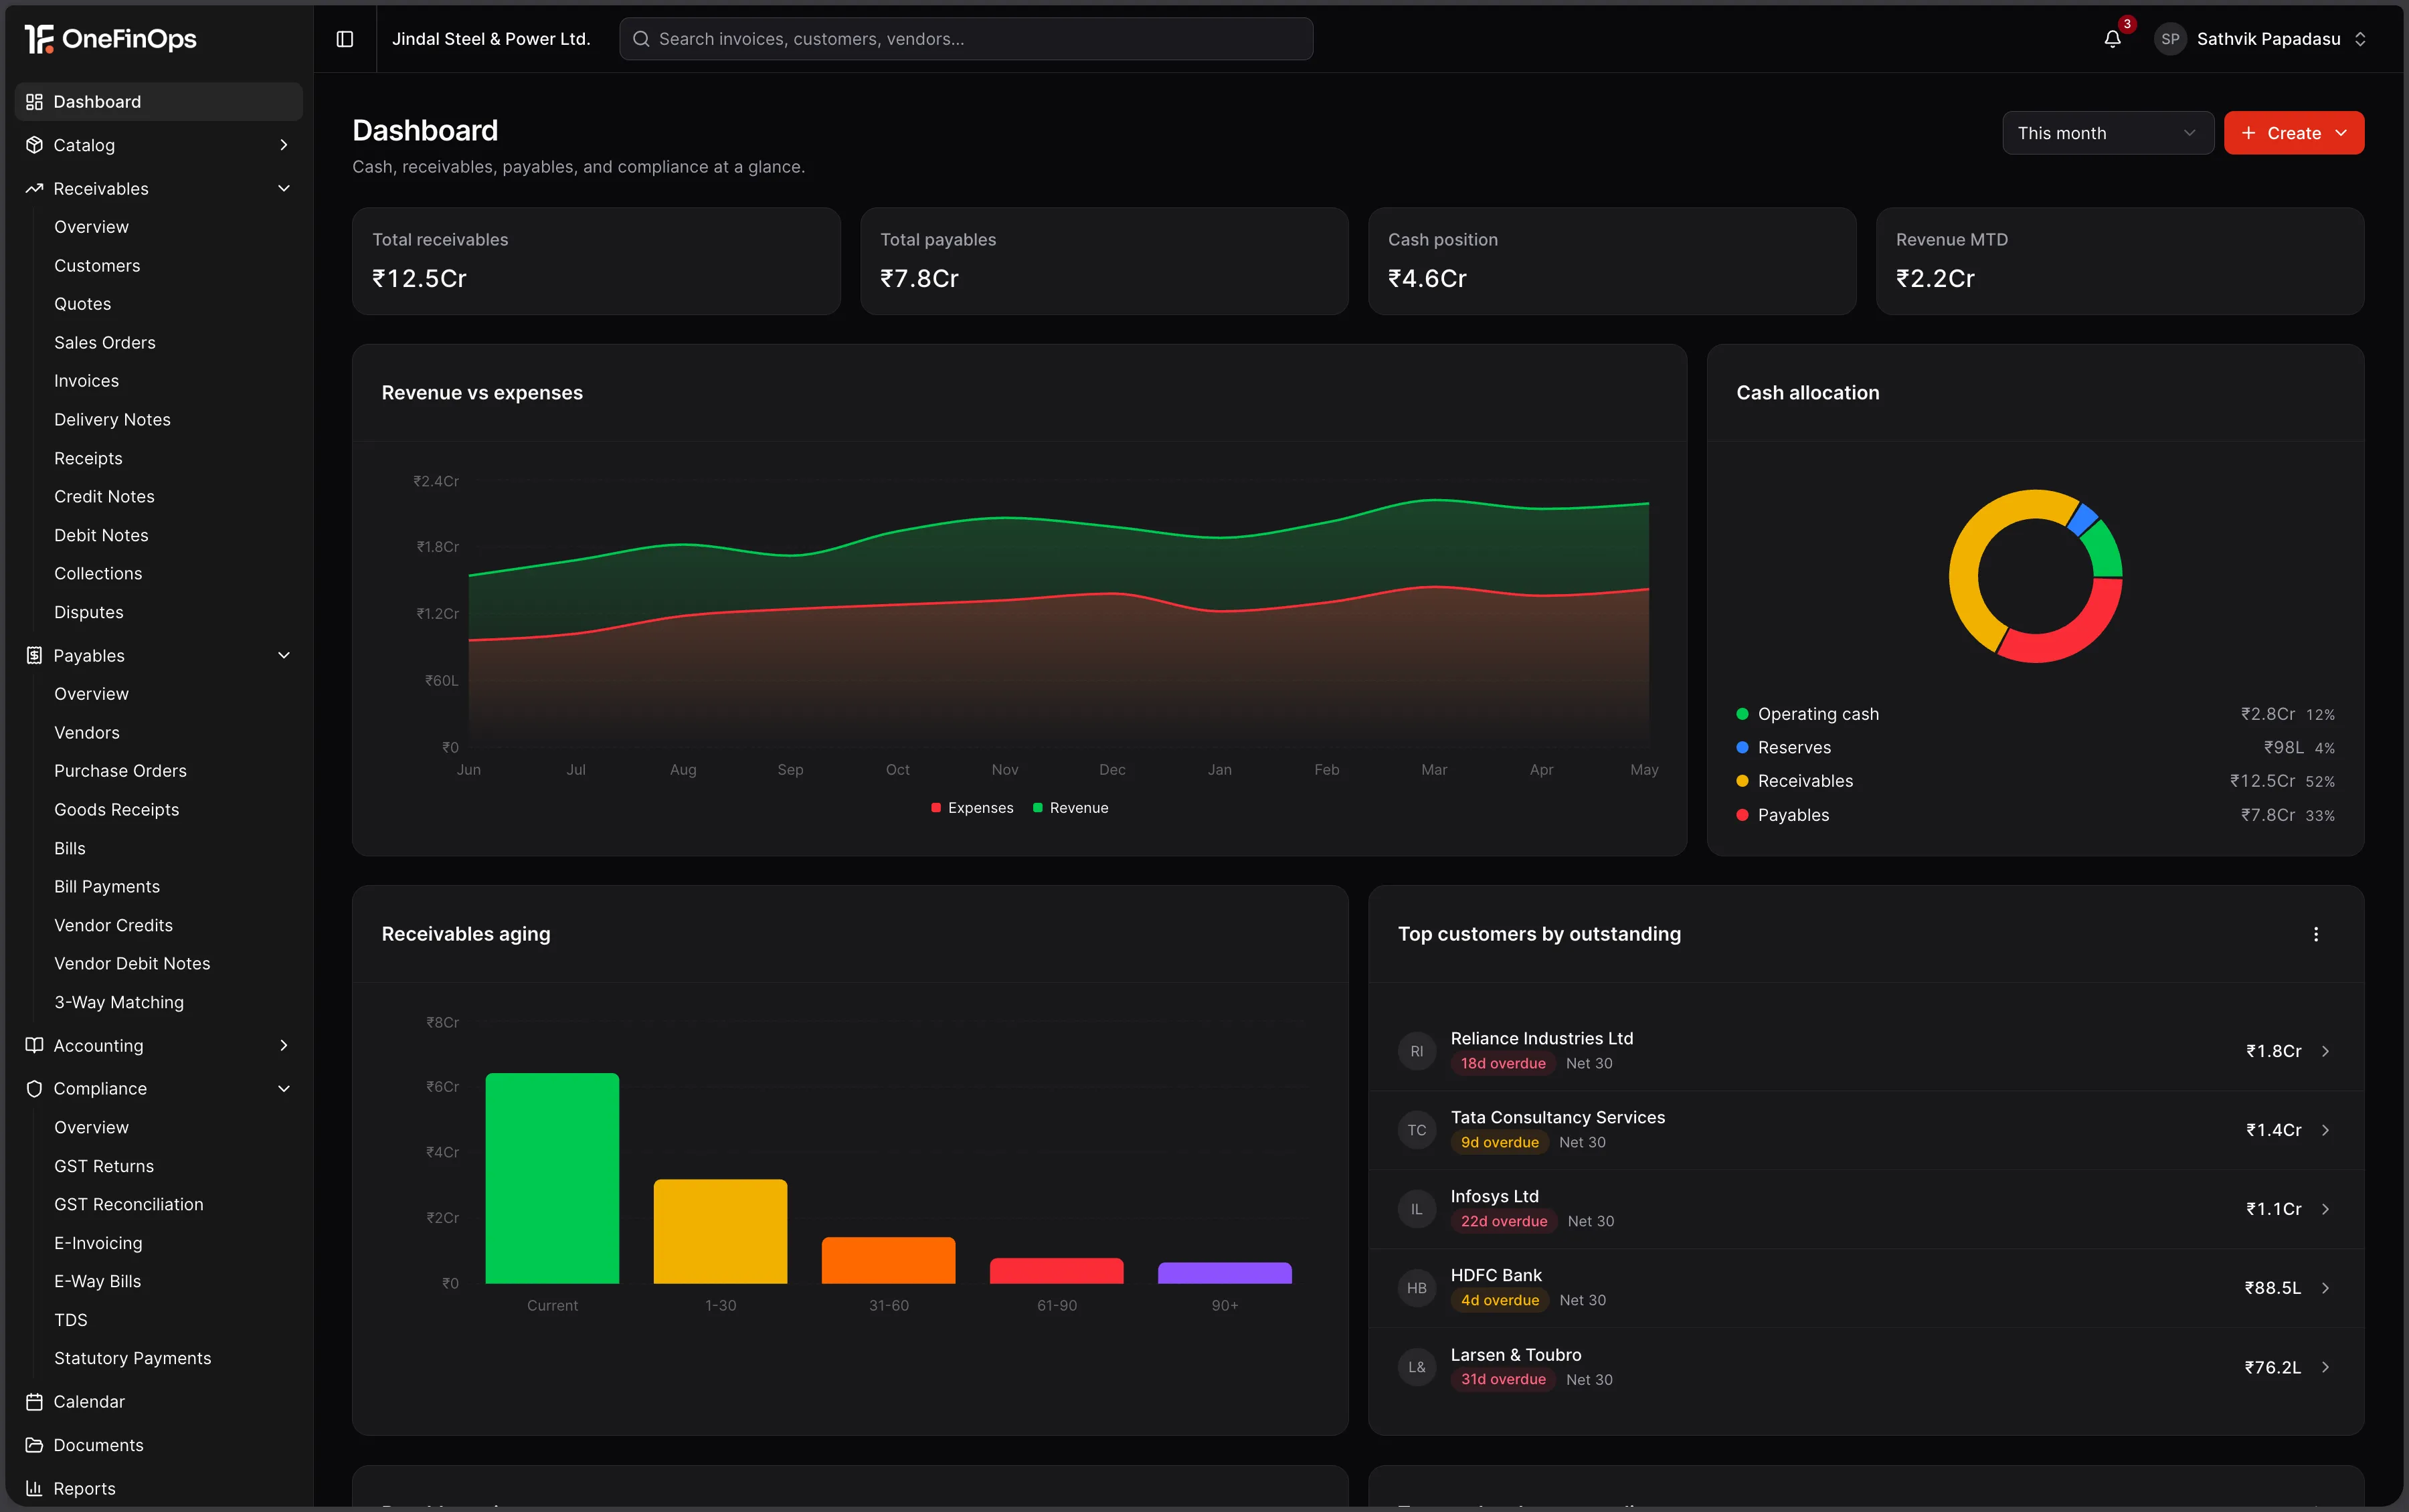The height and width of the screenshot is (1512, 2409).
Task: Open the Create button dropdown
Action: tap(2293, 133)
